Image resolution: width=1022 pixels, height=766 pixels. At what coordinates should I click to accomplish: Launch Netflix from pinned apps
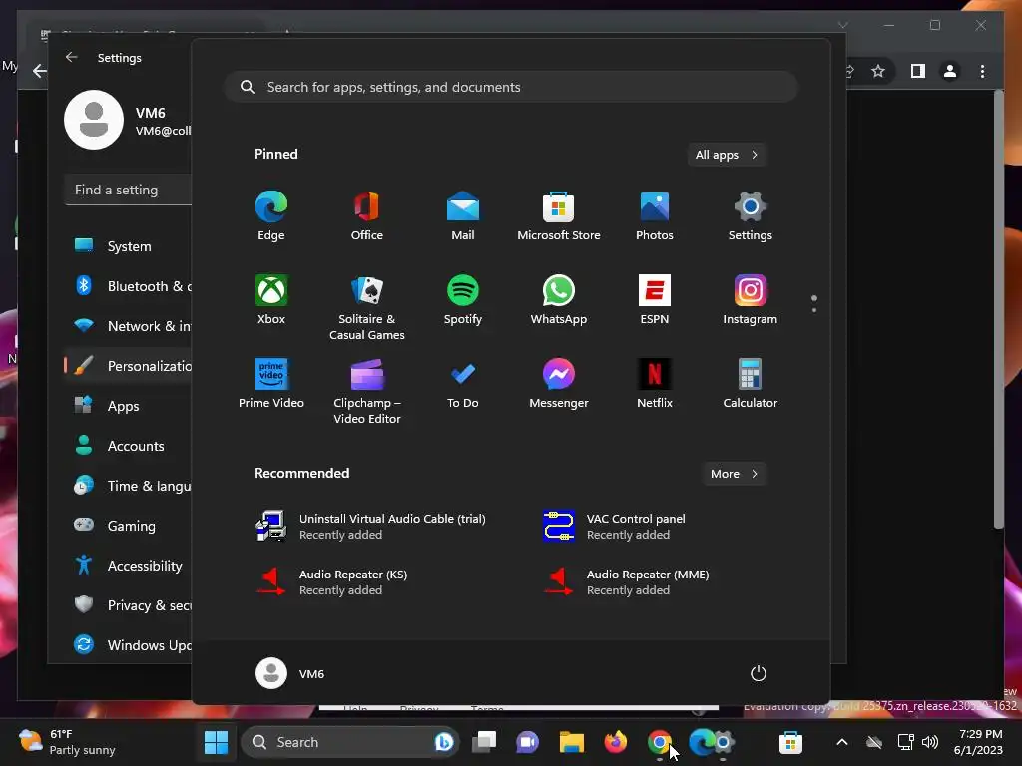(x=655, y=384)
